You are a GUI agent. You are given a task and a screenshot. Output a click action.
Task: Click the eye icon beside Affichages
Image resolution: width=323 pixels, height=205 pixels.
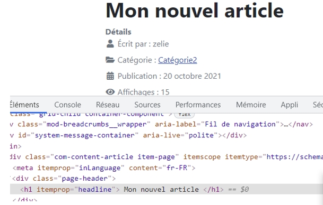[110, 92]
